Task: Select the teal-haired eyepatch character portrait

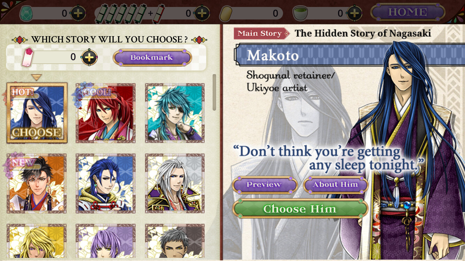Action: tap(175, 113)
